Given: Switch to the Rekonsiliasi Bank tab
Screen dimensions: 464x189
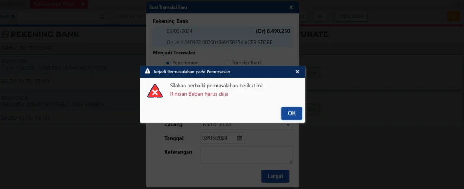Looking at the screenshot, I should tap(55, 4).
